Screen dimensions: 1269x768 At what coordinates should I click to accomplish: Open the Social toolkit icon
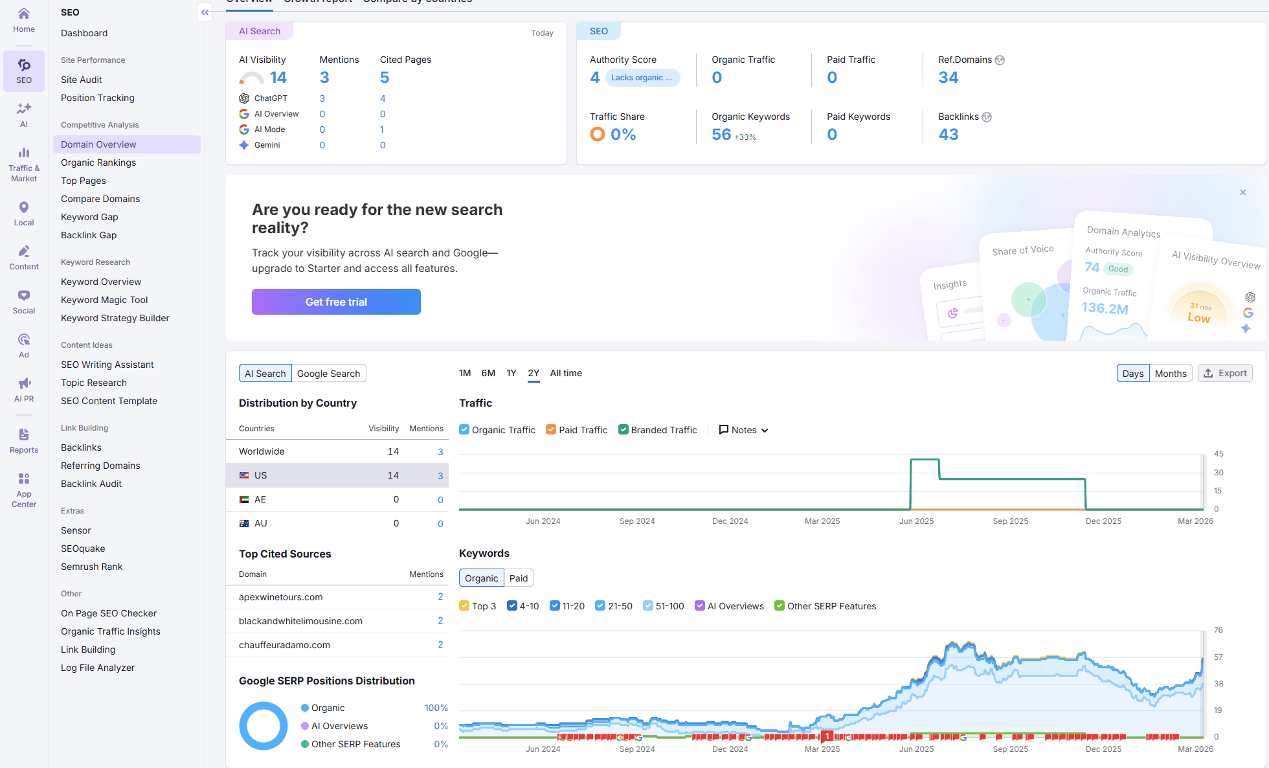[23, 301]
